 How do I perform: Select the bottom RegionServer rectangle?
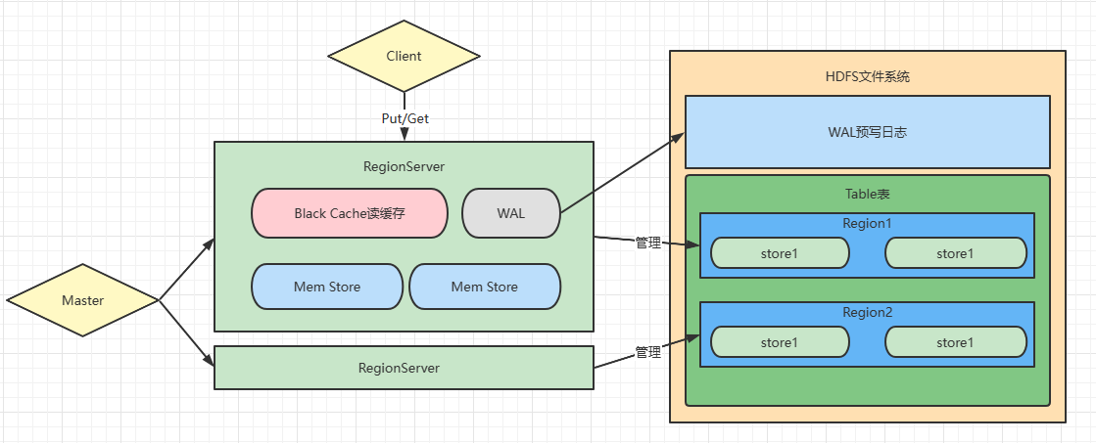point(404,368)
